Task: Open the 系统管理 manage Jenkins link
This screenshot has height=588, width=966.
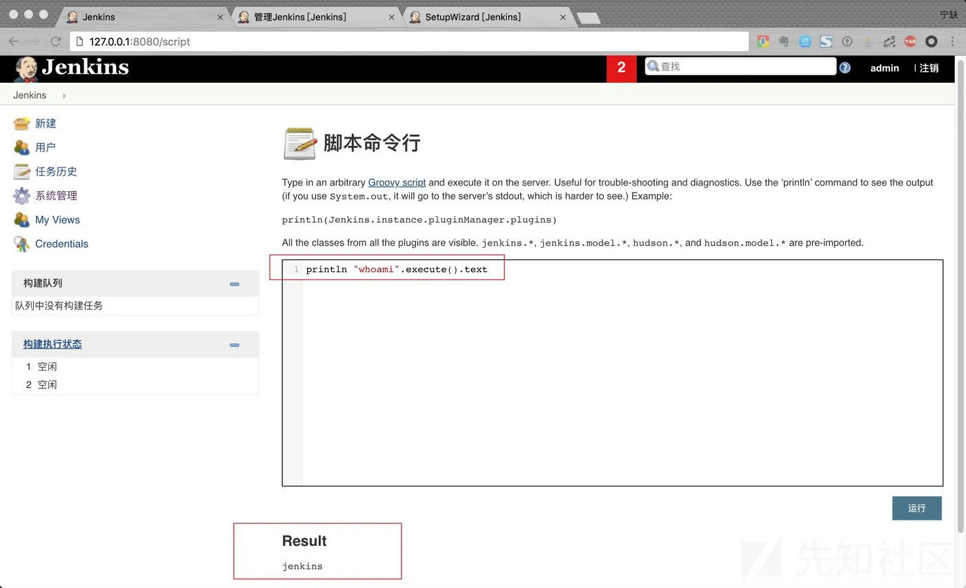Action: tap(56, 196)
